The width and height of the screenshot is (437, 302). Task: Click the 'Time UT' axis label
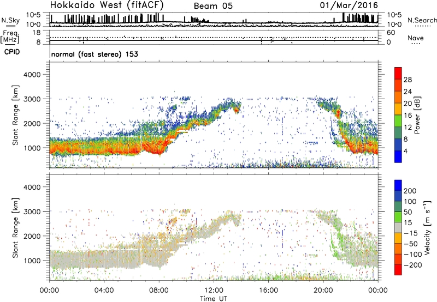pyautogui.click(x=214, y=299)
